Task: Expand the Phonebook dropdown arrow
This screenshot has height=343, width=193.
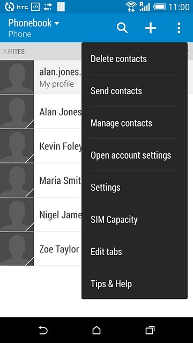Action: tap(57, 23)
